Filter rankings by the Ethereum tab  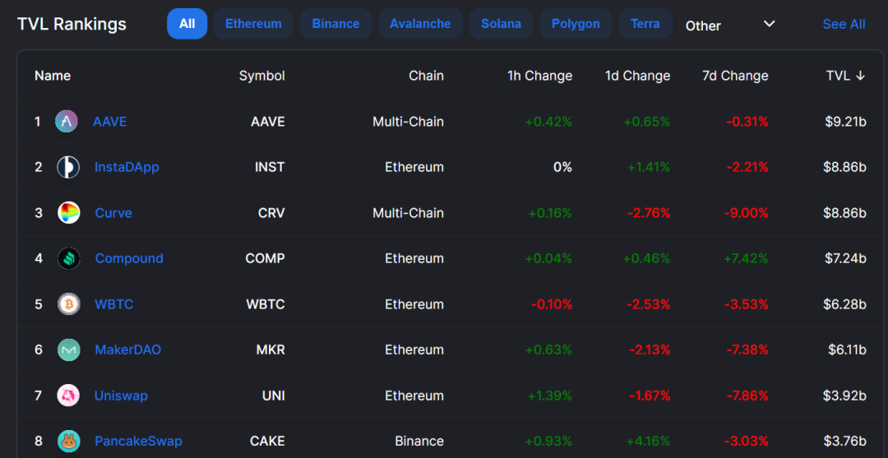tap(253, 24)
